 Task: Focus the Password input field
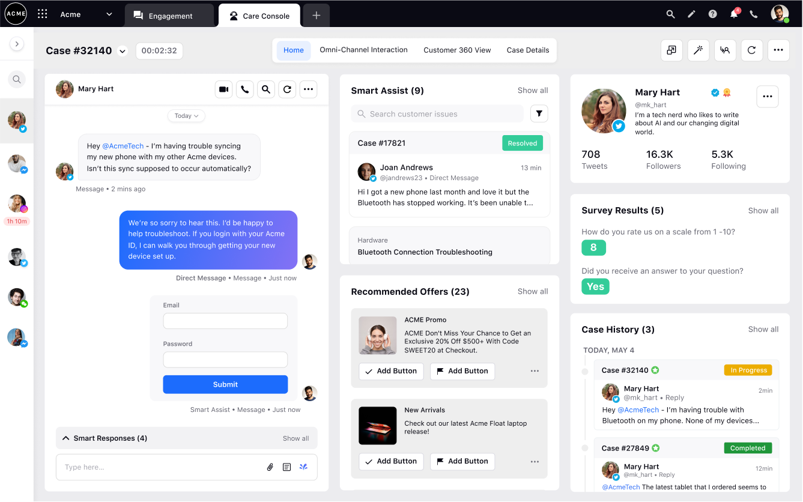pyautogui.click(x=225, y=360)
